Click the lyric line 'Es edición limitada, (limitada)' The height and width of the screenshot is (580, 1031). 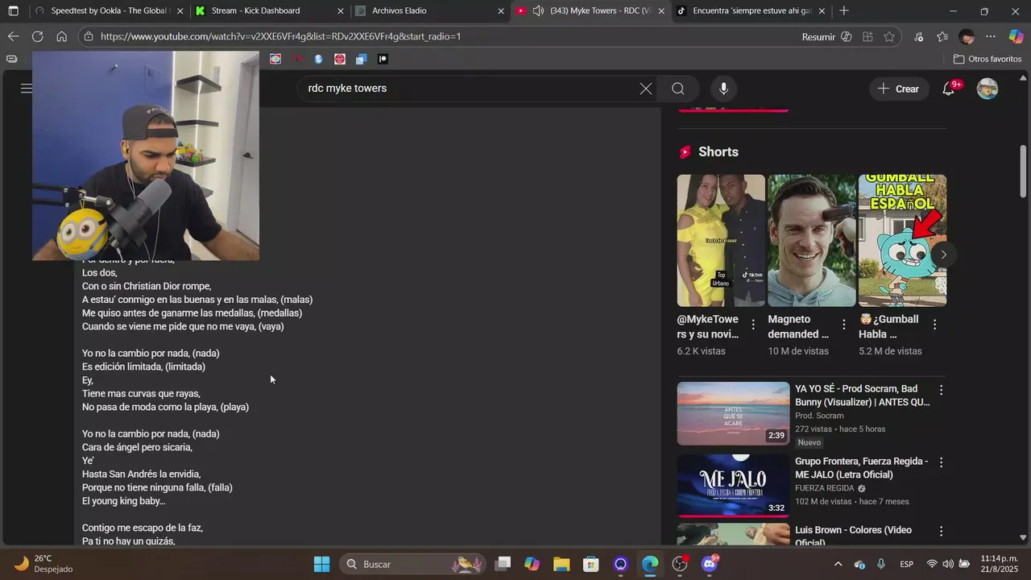[x=143, y=367]
